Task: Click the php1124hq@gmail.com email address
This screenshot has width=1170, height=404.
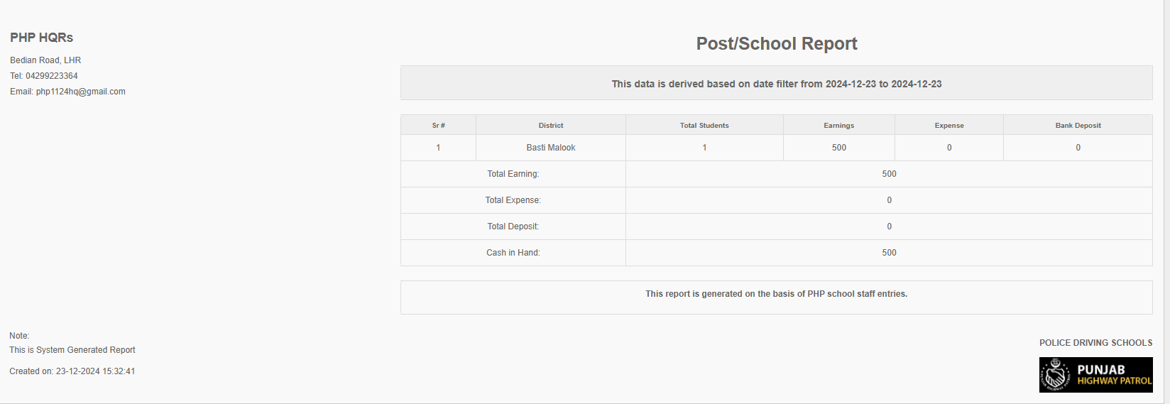Action: pyautogui.click(x=80, y=92)
